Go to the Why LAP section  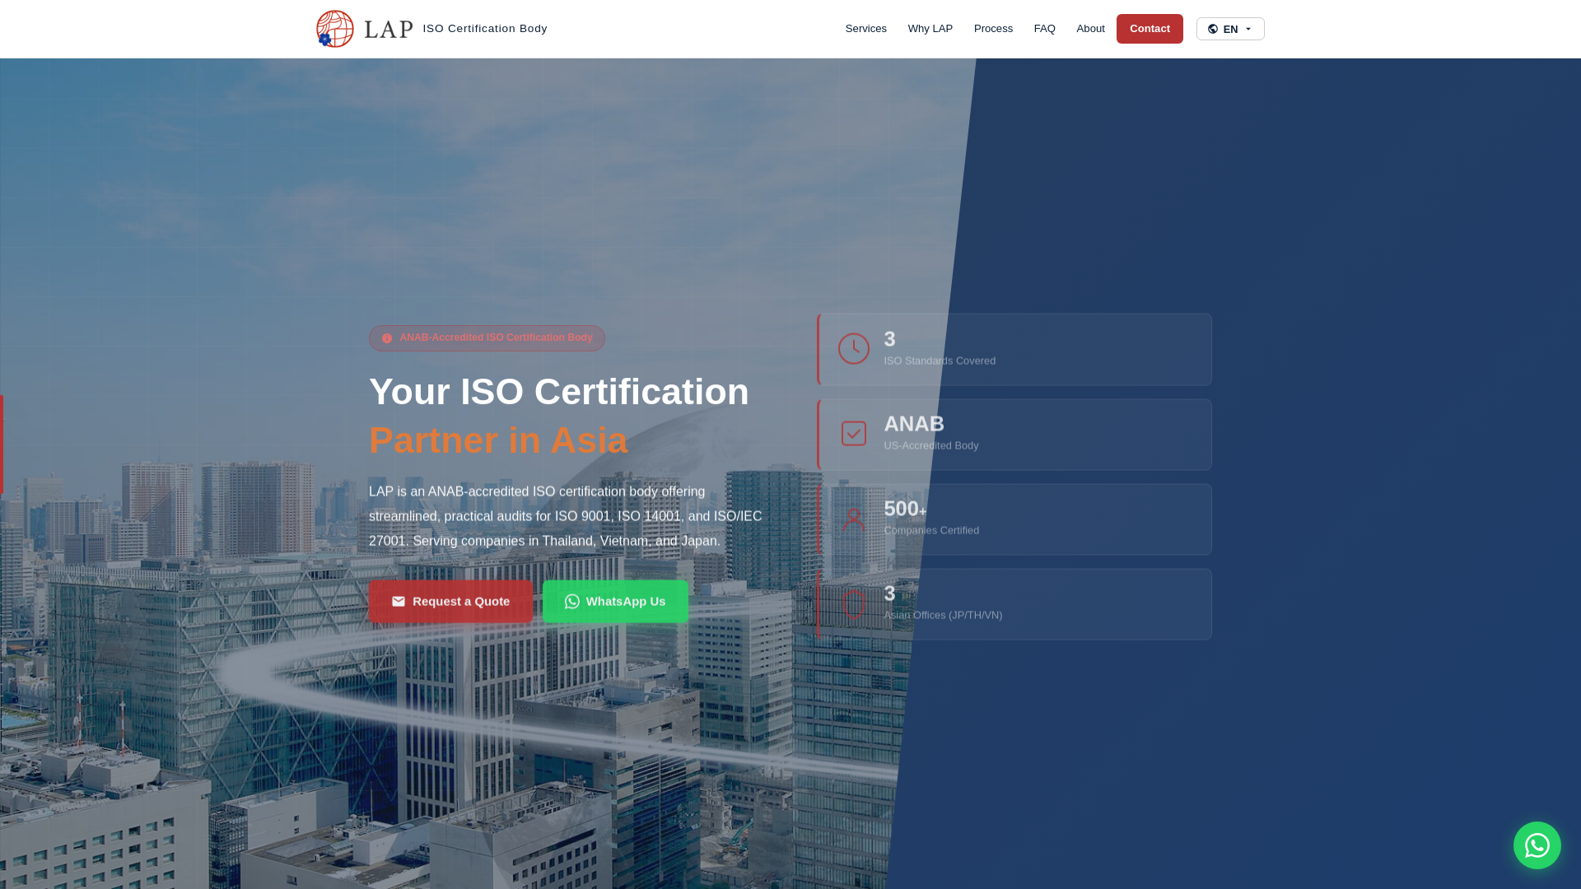(930, 29)
